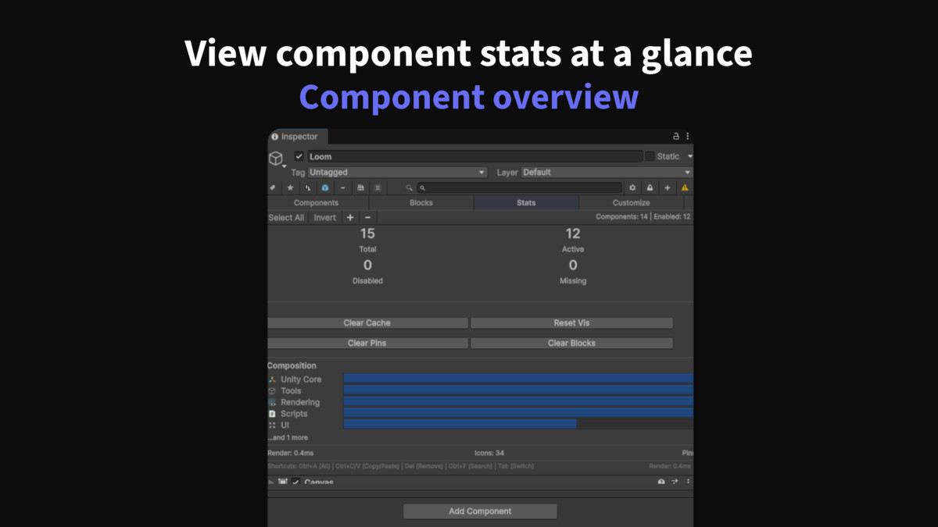Image resolution: width=938 pixels, height=527 pixels.
Task: Switch to the Blocks tab
Action: (421, 202)
